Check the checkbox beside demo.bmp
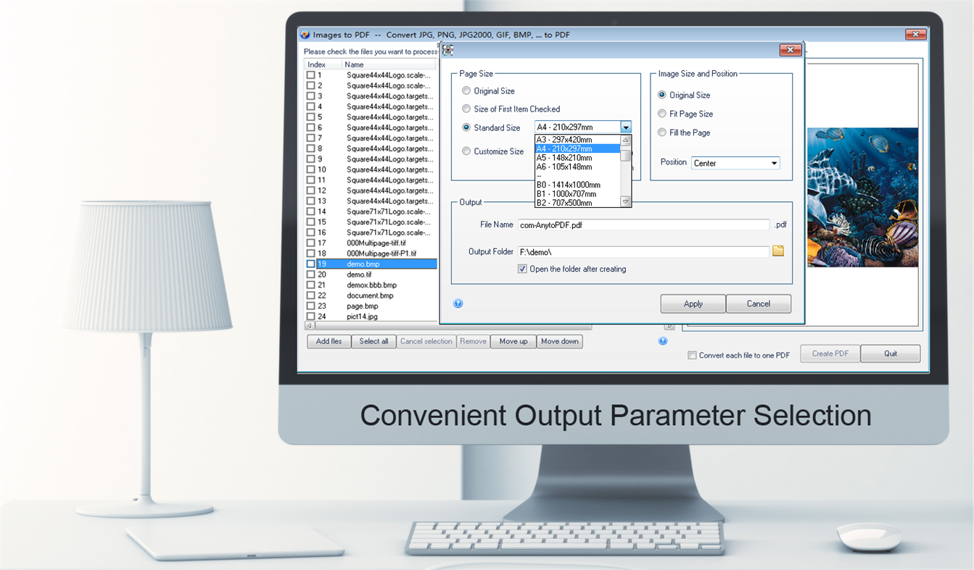Screen dimensions: 974x570 309,264
